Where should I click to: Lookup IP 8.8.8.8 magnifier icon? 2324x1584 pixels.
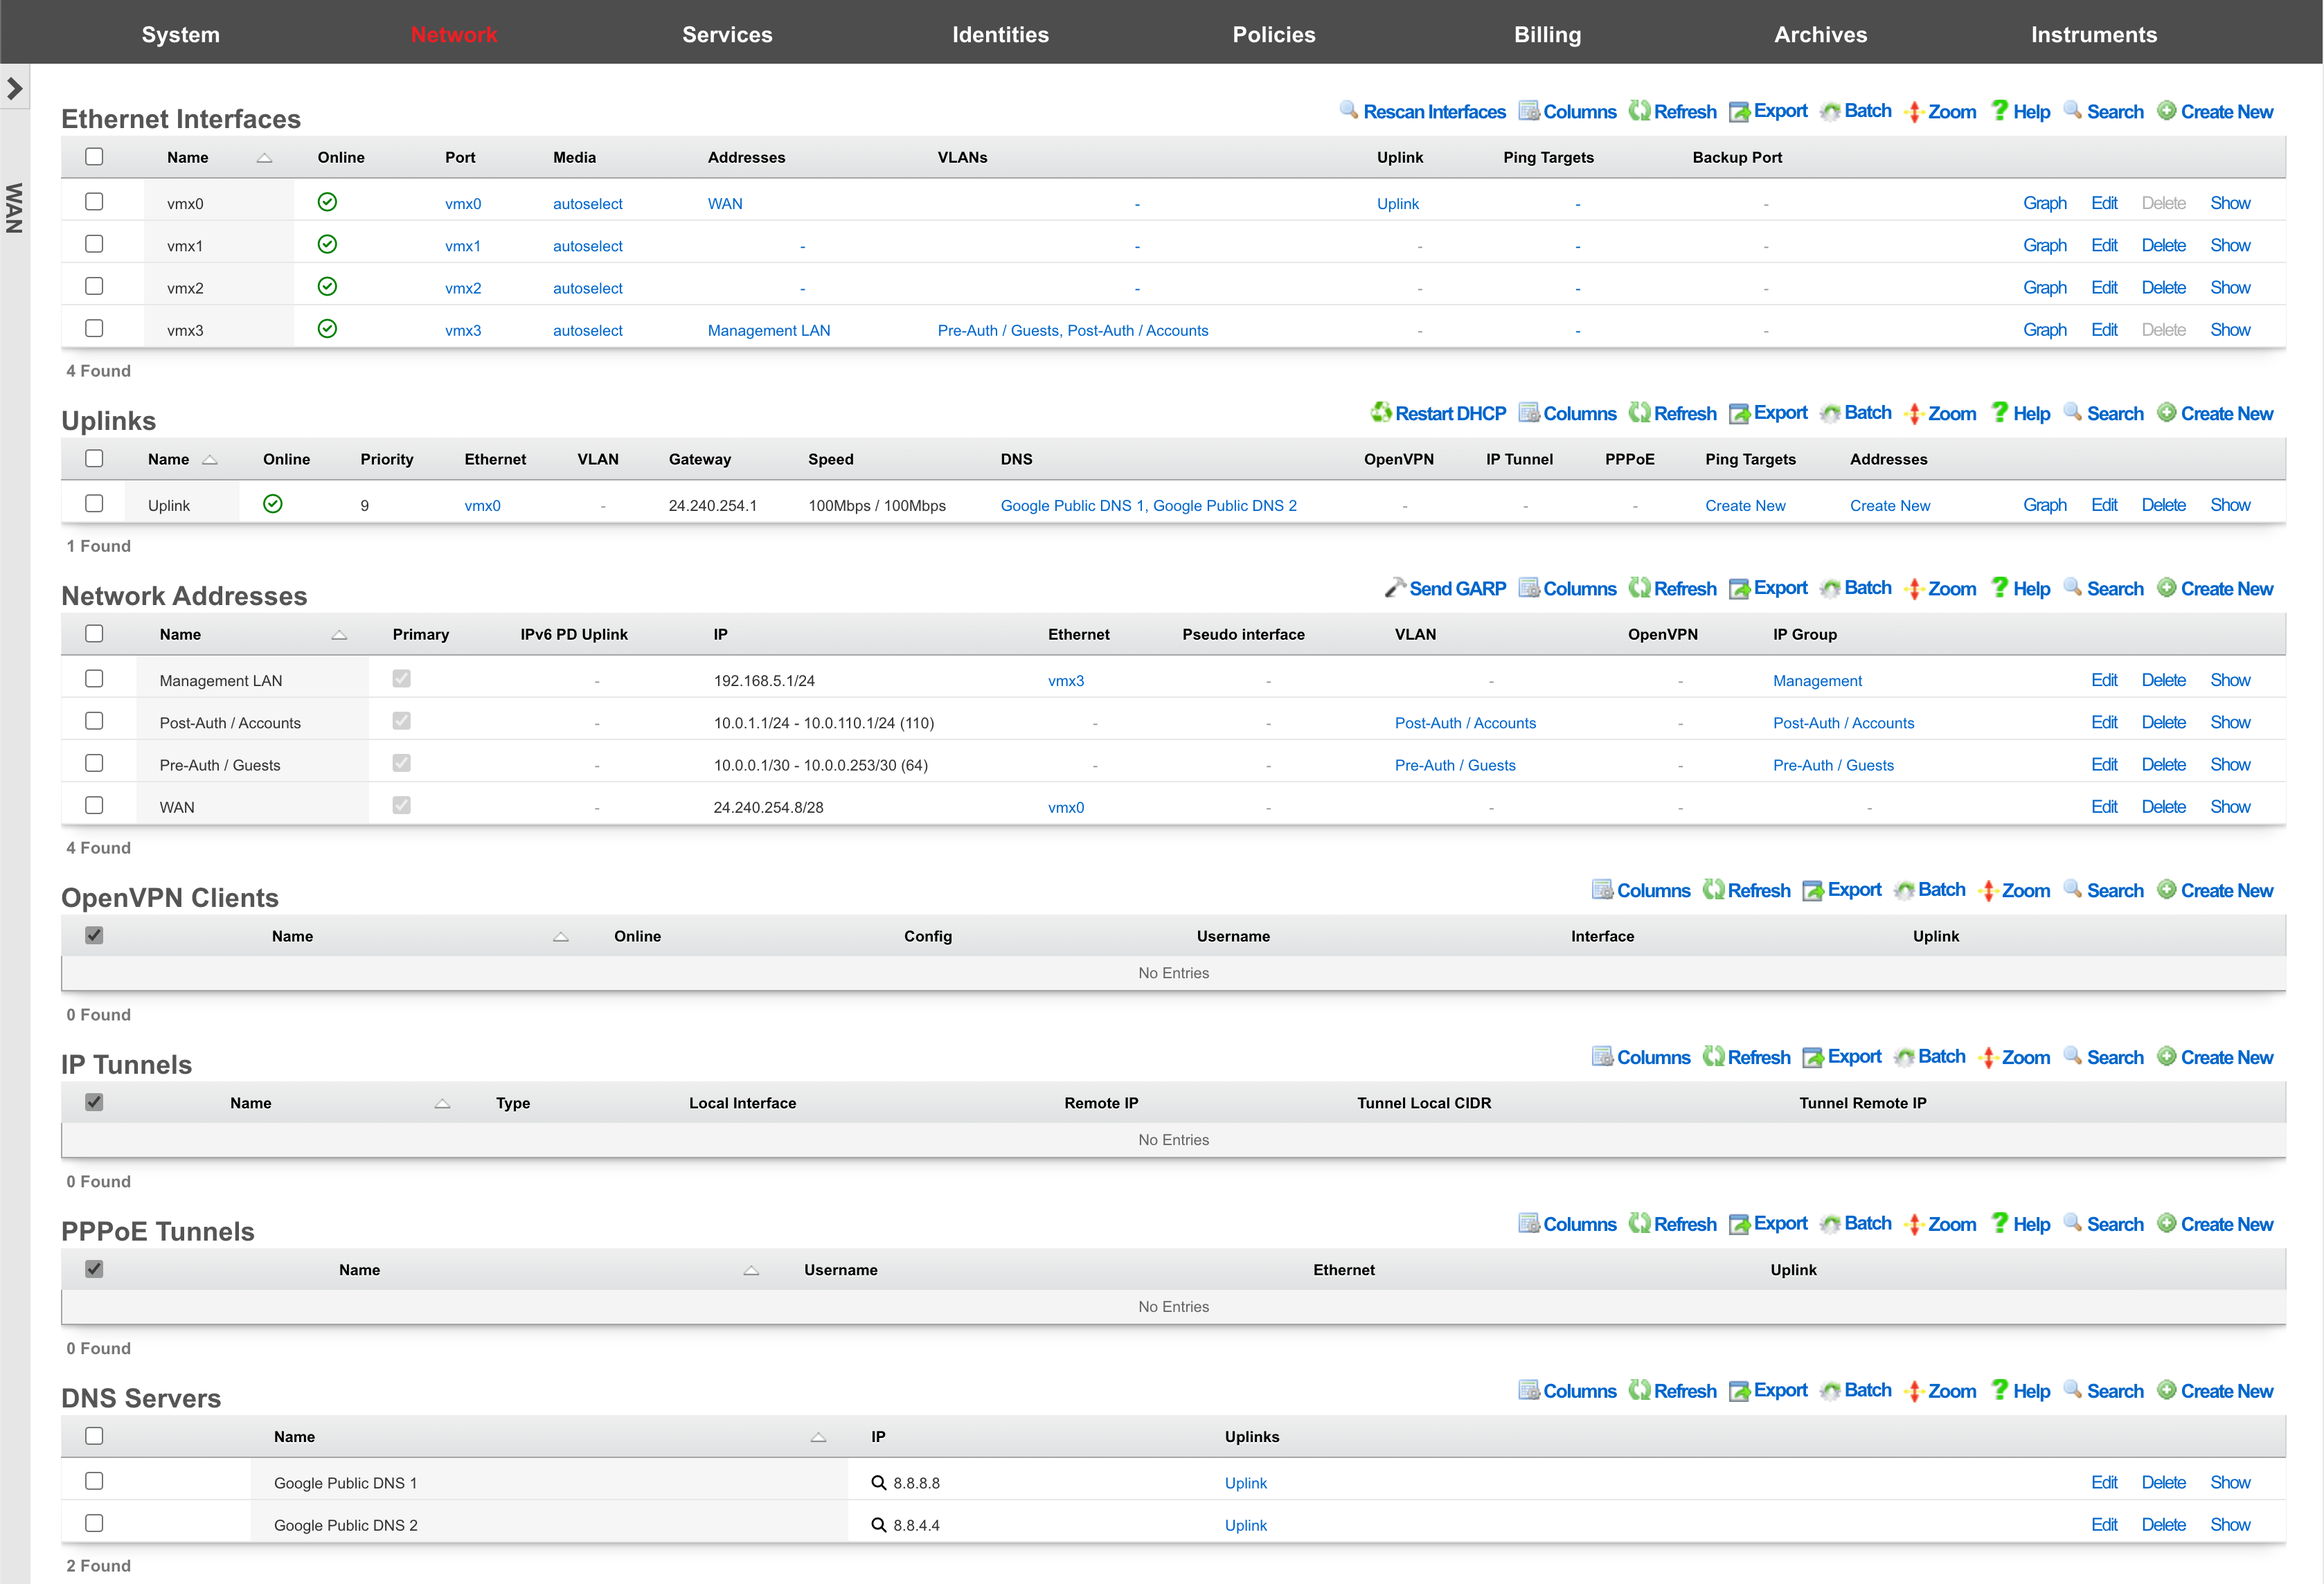[x=879, y=1483]
